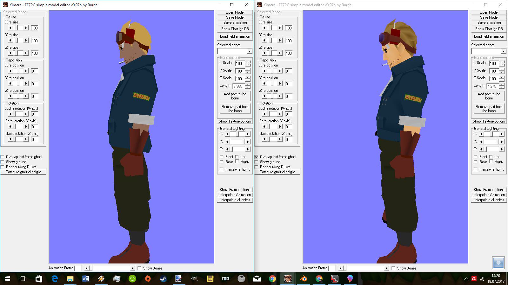
Task: Focus the Gama rotation value field, right window
Action: (289, 139)
